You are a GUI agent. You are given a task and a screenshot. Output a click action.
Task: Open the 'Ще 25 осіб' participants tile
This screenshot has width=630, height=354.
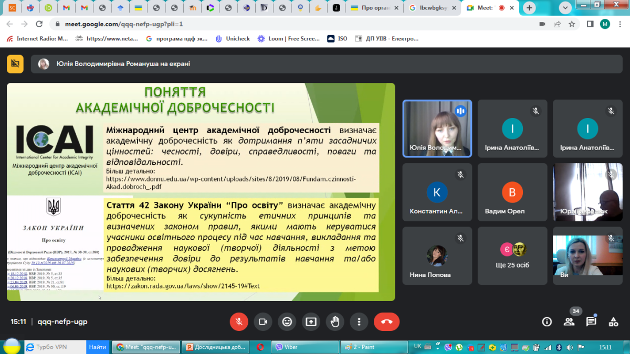512,255
